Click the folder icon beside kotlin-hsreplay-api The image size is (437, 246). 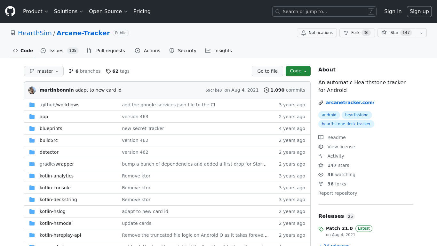(x=32, y=235)
